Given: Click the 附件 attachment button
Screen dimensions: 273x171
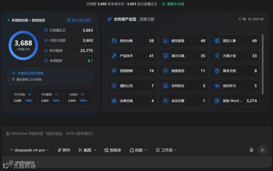Looking at the screenshot, I should tap(64, 150).
